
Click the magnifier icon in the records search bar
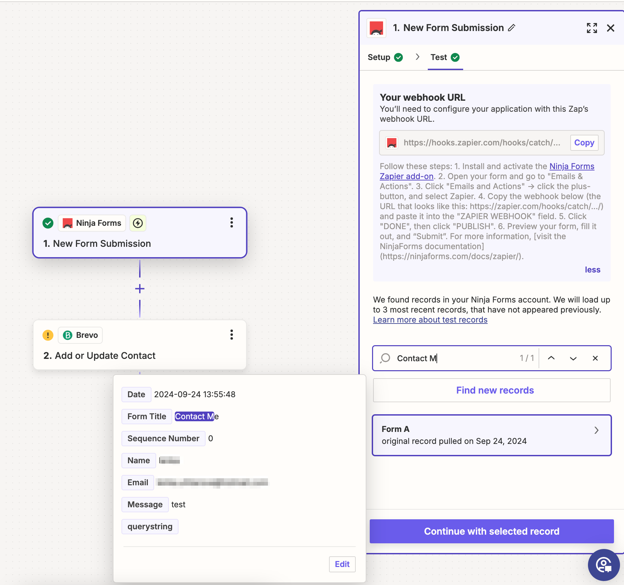pos(385,358)
